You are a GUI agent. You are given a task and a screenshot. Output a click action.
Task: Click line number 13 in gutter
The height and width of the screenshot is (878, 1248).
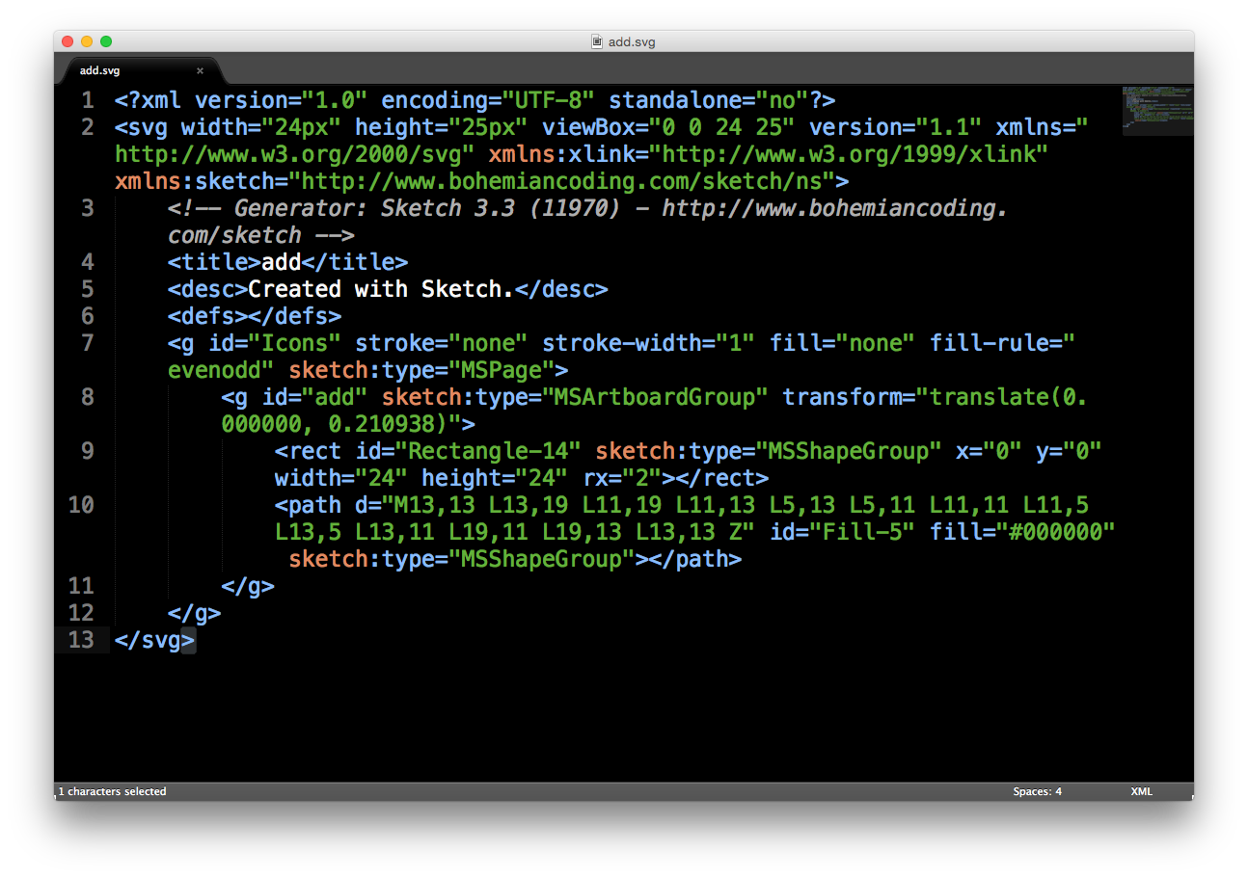[x=81, y=640]
